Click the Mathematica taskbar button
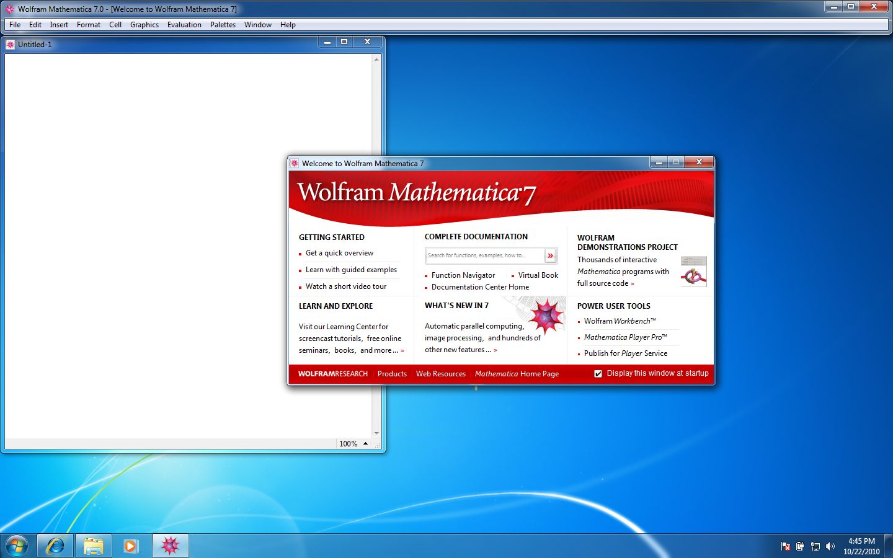 tap(170, 546)
